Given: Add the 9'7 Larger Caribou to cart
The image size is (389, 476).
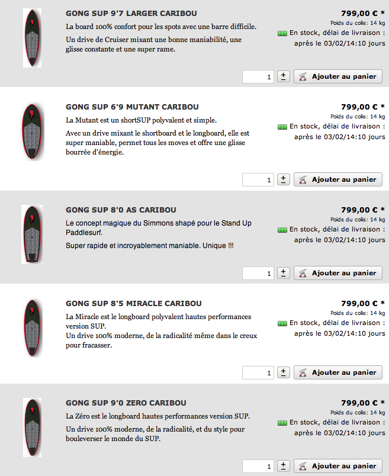Looking at the screenshot, I should coord(338,76).
